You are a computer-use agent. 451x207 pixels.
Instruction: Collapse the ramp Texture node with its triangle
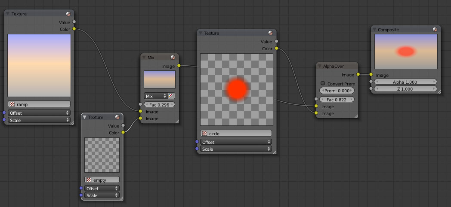tap(8, 14)
